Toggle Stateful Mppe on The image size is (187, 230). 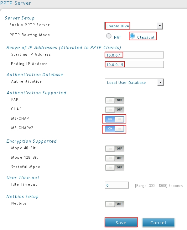click(115, 167)
